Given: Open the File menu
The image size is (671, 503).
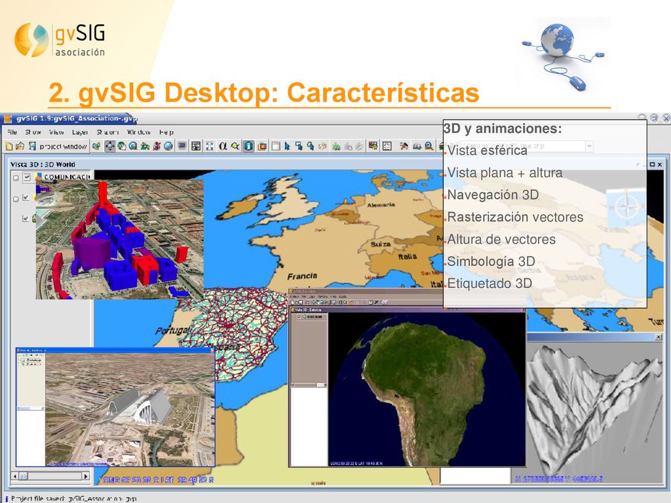Looking at the screenshot, I should pyautogui.click(x=12, y=132).
